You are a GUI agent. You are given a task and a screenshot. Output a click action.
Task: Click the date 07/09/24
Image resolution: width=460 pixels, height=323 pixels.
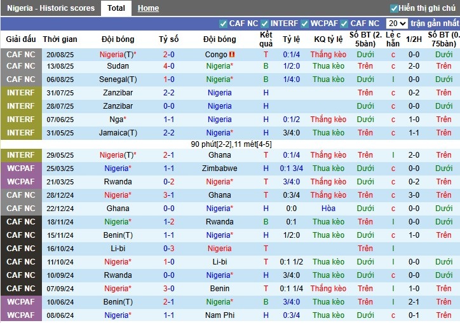(x=60, y=289)
